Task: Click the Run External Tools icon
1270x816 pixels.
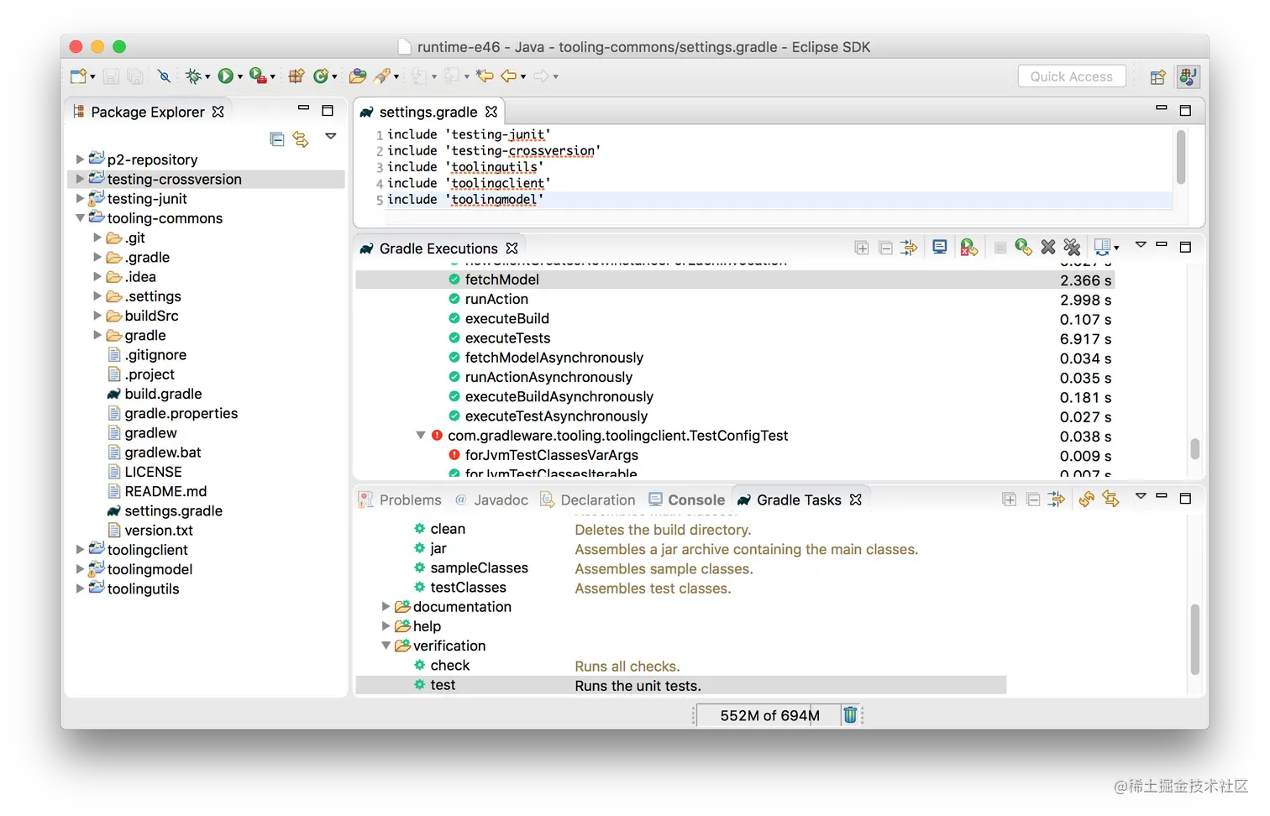Action: 258,76
